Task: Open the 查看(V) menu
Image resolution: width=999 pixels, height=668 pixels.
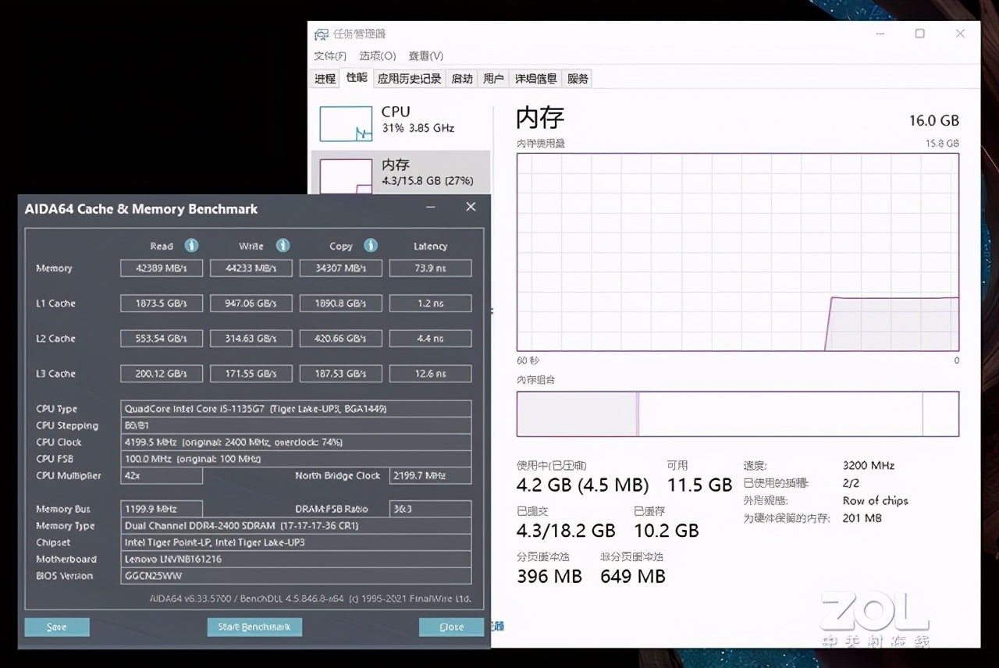Action: coord(426,56)
